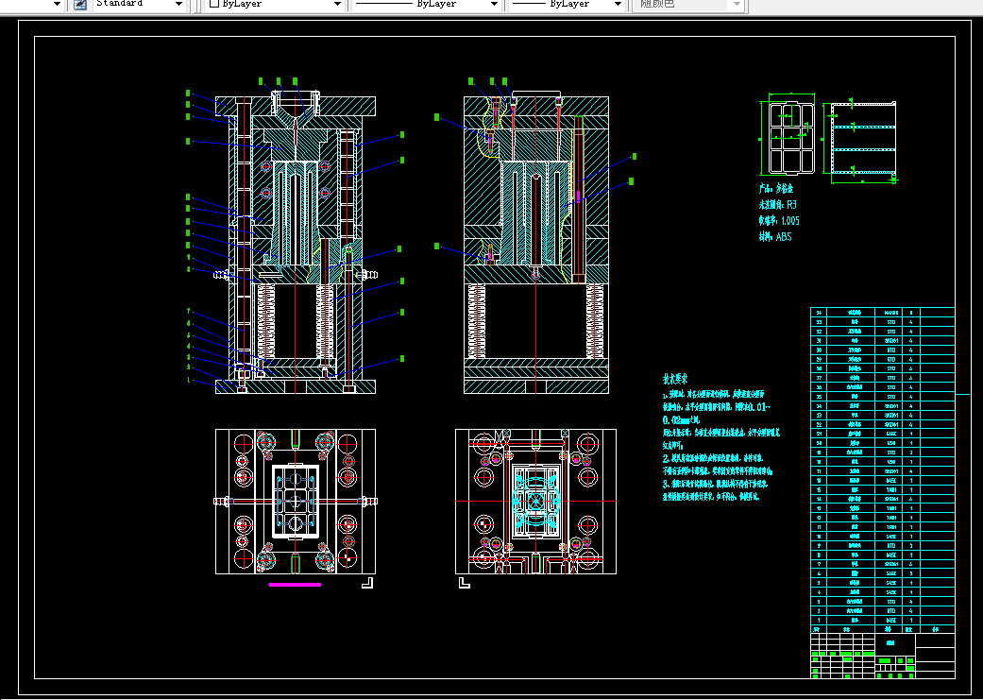This screenshot has height=700, width=983.
Task: Select the title block below the parts list
Action: [883, 657]
